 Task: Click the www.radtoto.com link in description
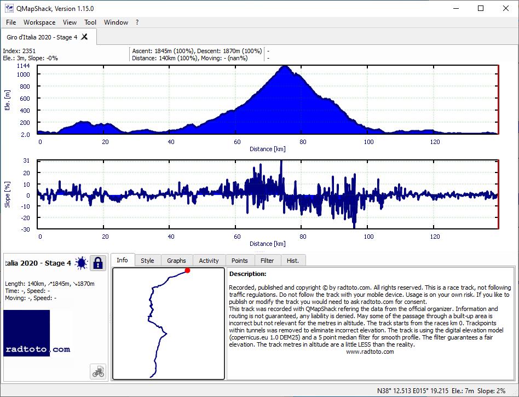click(x=370, y=352)
